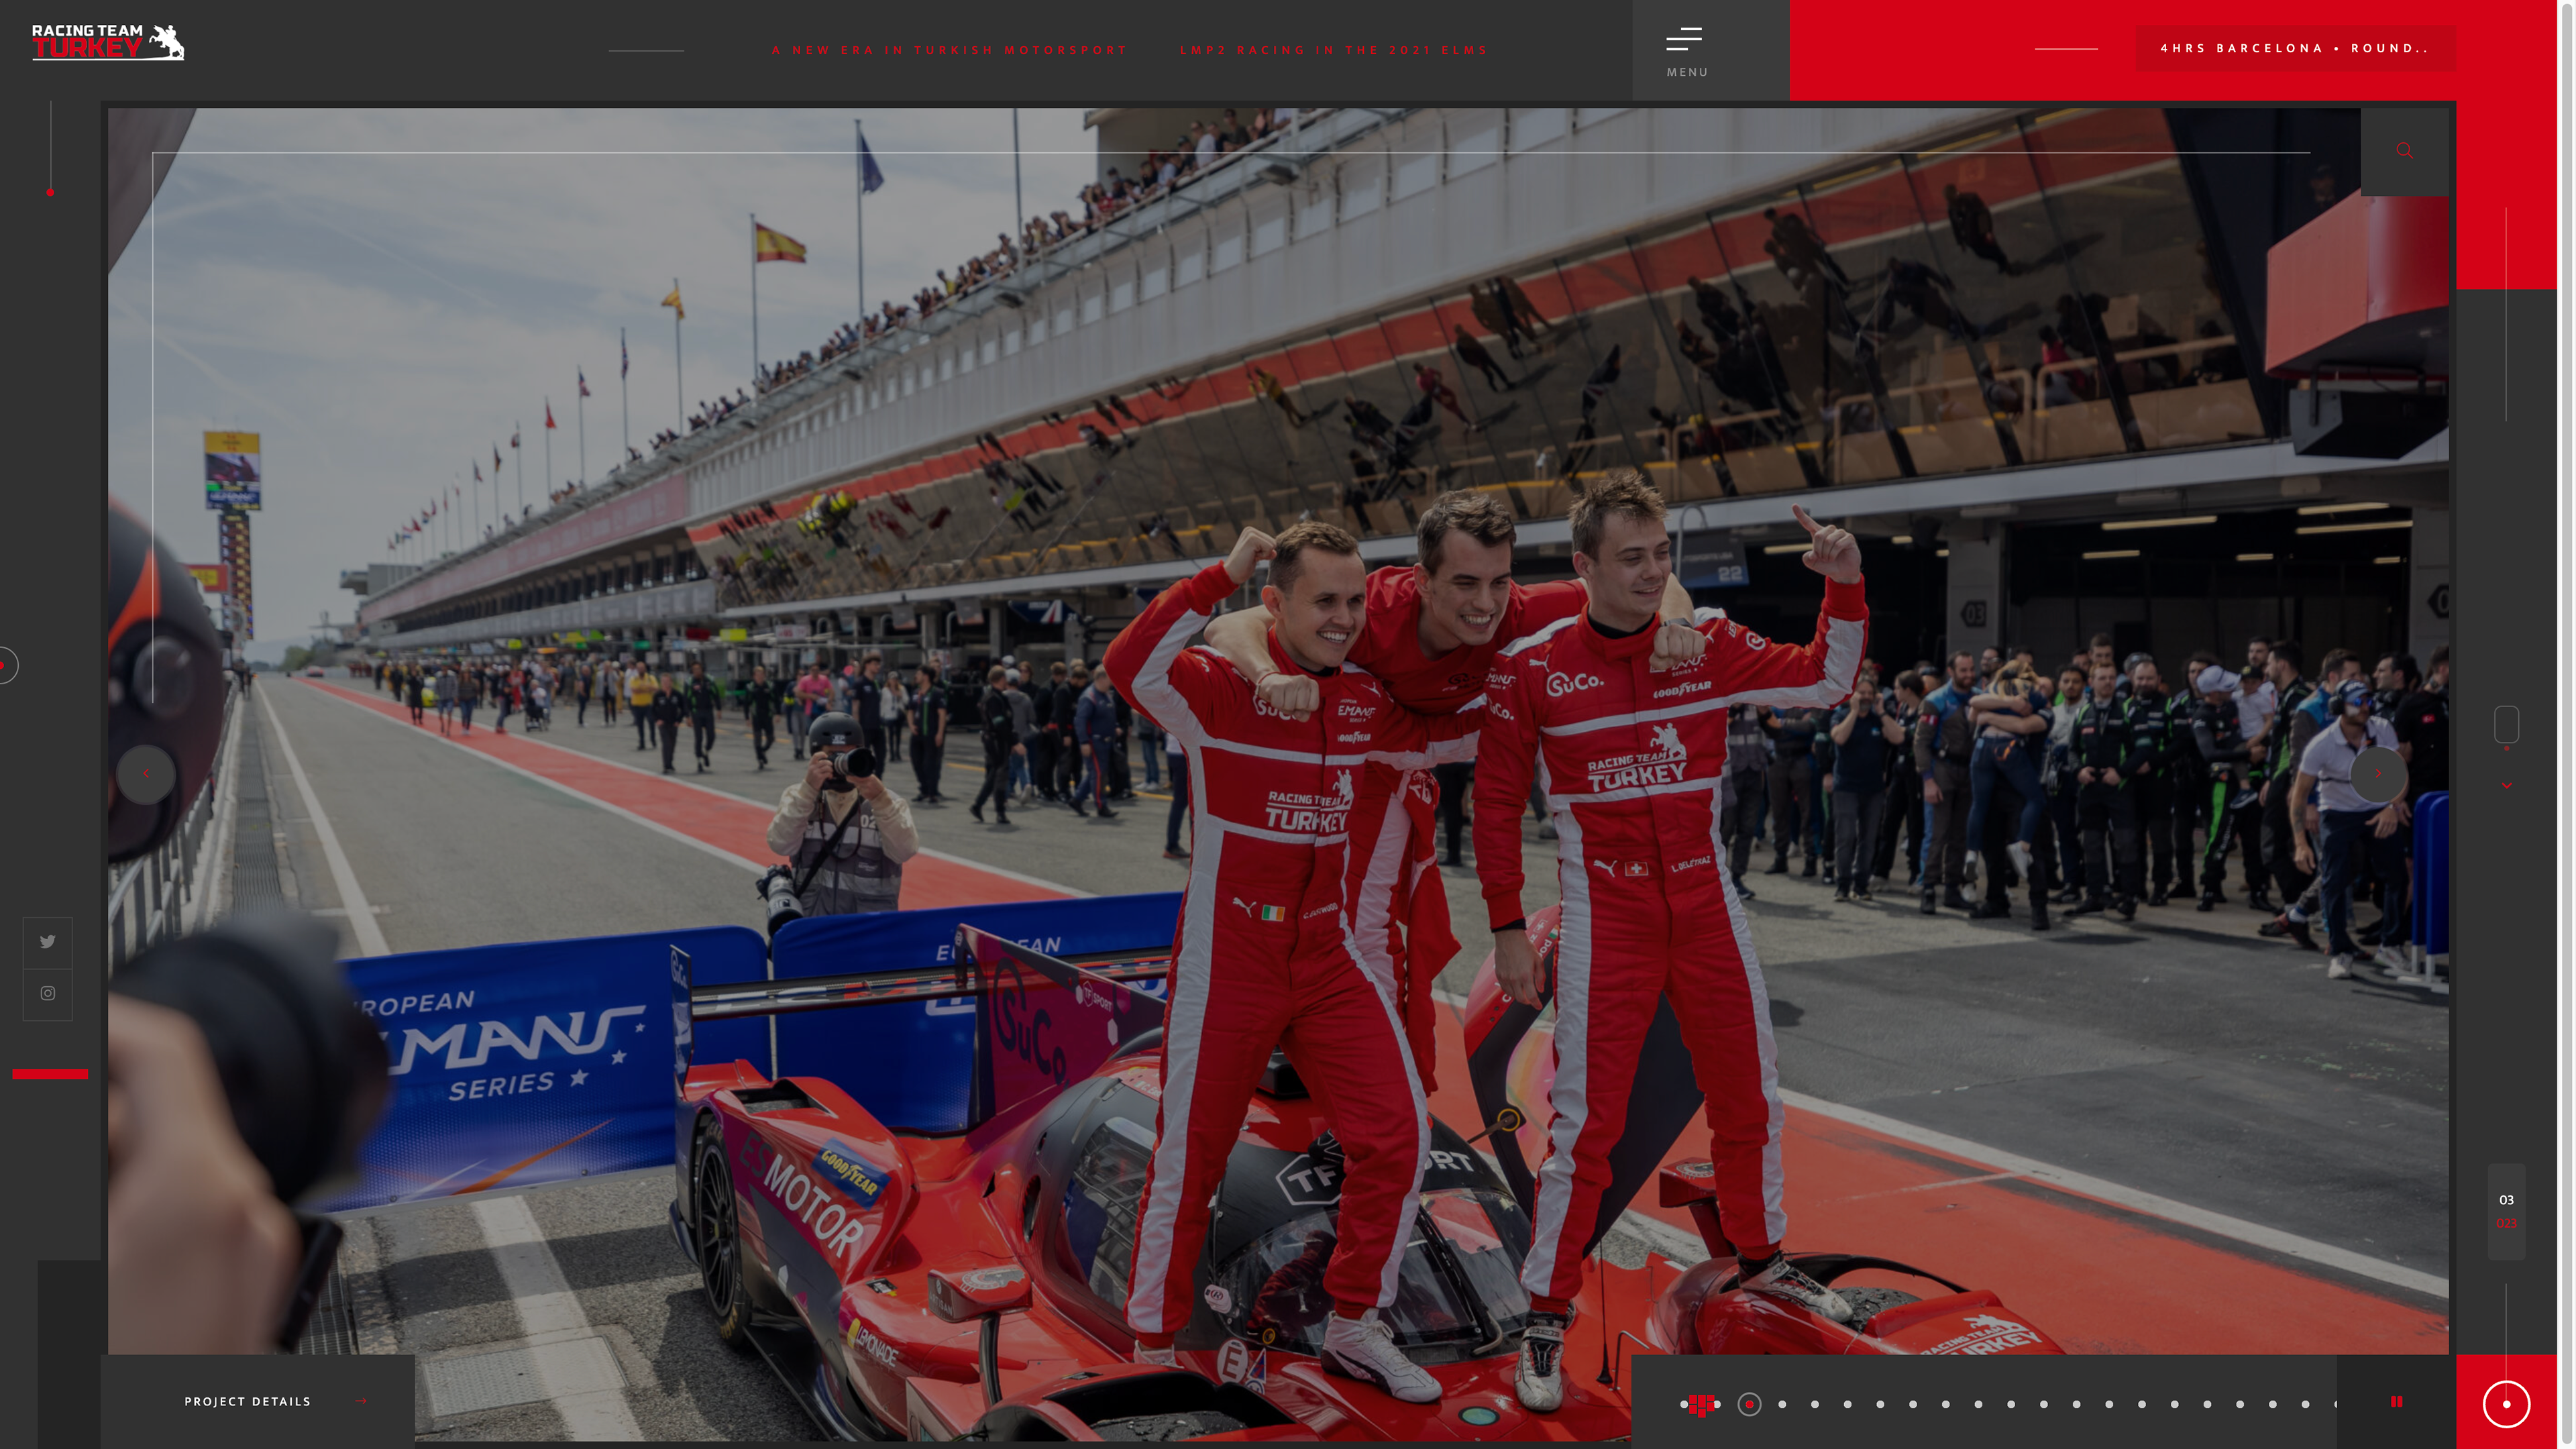Jump to the twelfth slide dot
Screen dimensions: 2576x1449
2044,1404
